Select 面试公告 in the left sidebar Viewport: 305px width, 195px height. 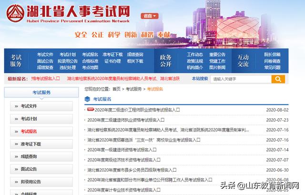click(41, 169)
